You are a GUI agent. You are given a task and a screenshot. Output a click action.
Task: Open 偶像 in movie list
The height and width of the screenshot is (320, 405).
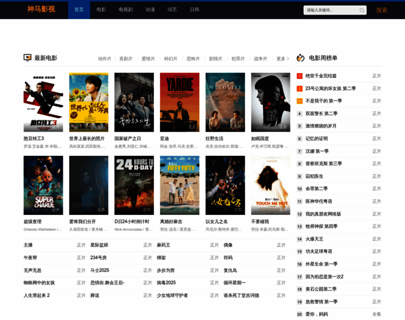[228, 245]
